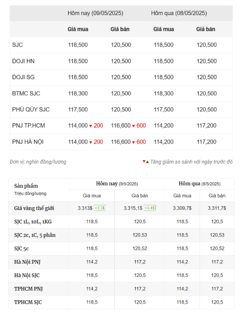241x317 pixels.
Task: Click the +3.3$ green change badge
Action: tap(99, 208)
